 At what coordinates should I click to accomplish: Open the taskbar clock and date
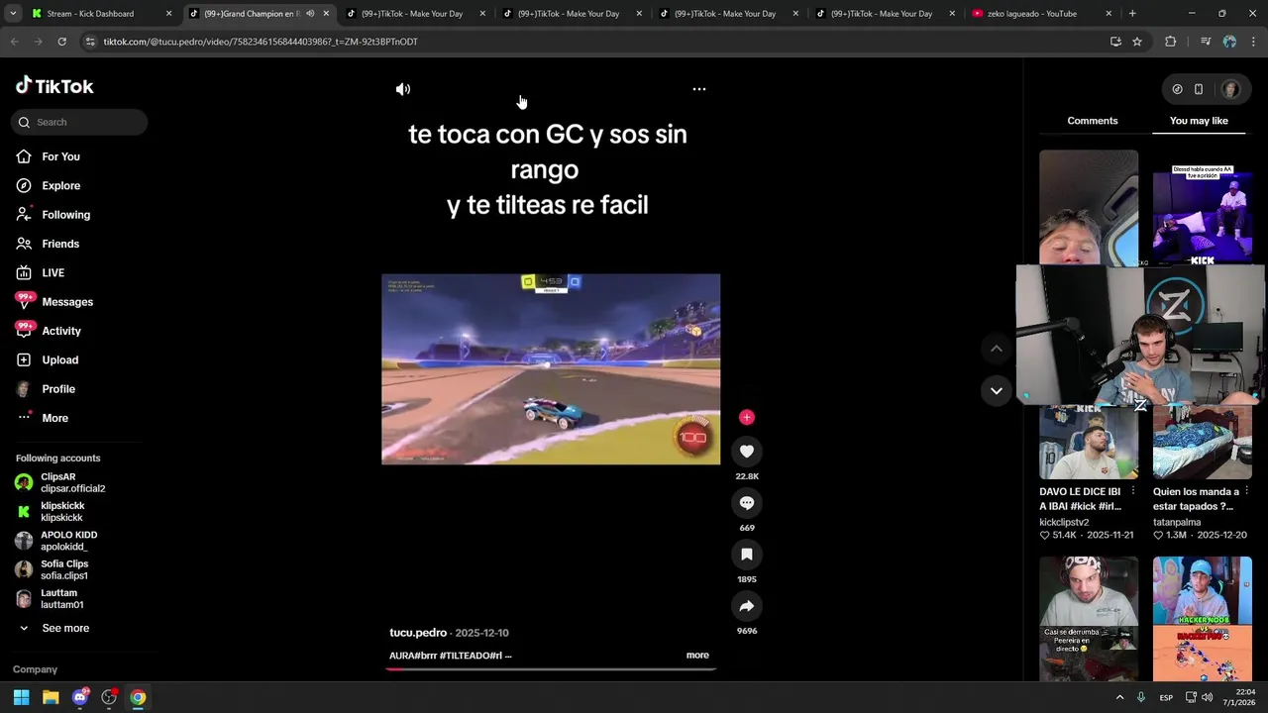1239,697
